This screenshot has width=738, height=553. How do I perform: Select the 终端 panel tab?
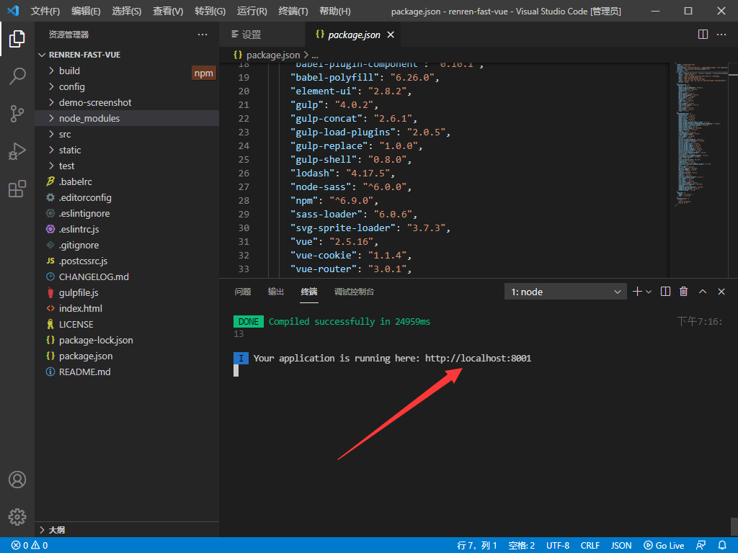point(309,292)
